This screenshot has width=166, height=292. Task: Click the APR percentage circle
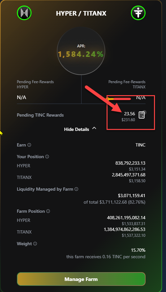pos(81,51)
